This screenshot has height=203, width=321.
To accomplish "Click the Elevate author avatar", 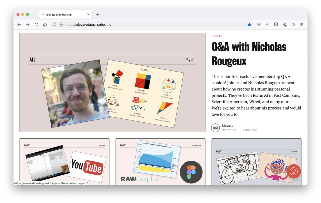I will click(216, 128).
